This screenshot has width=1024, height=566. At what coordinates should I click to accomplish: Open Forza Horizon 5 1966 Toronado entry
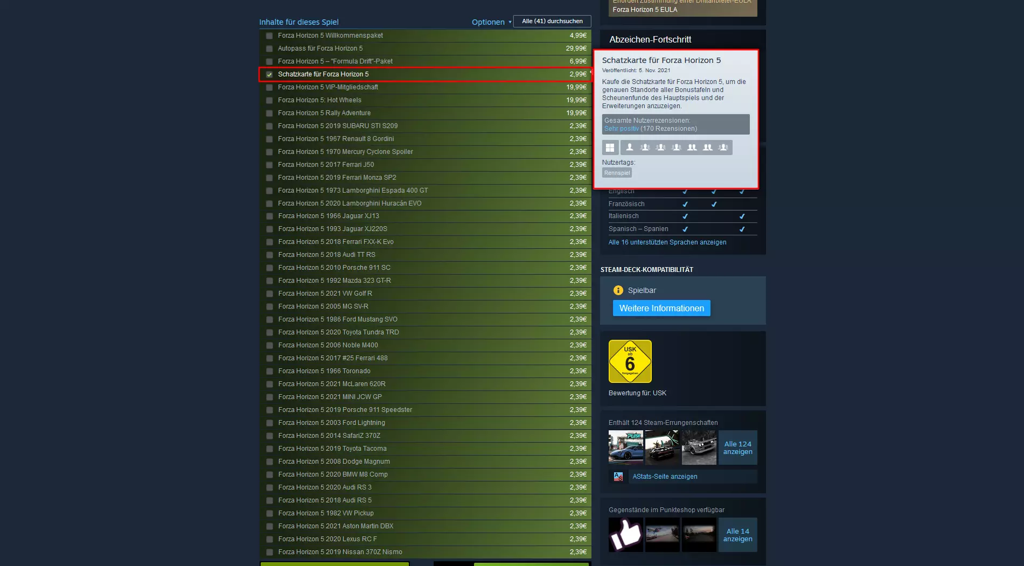point(426,371)
